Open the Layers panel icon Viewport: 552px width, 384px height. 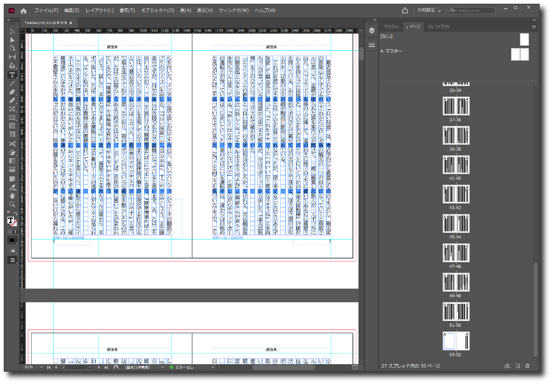371,30
